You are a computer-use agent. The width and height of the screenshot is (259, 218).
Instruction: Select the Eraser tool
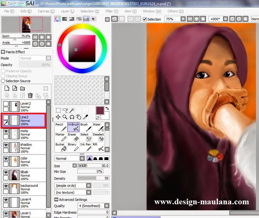pyautogui.click(x=73, y=137)
